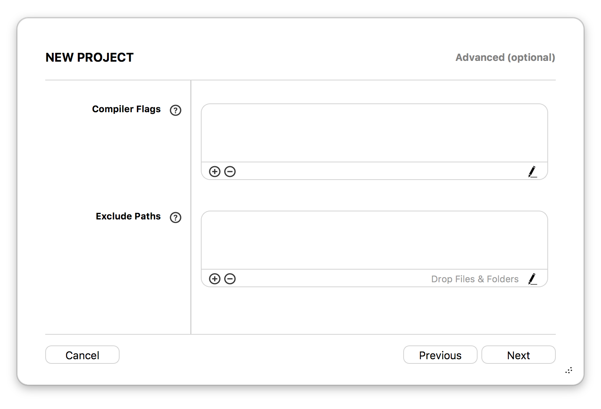Focus the Exclude Paths list area
601x409 pixels.
pyautogui.click(x=374, y=240)
